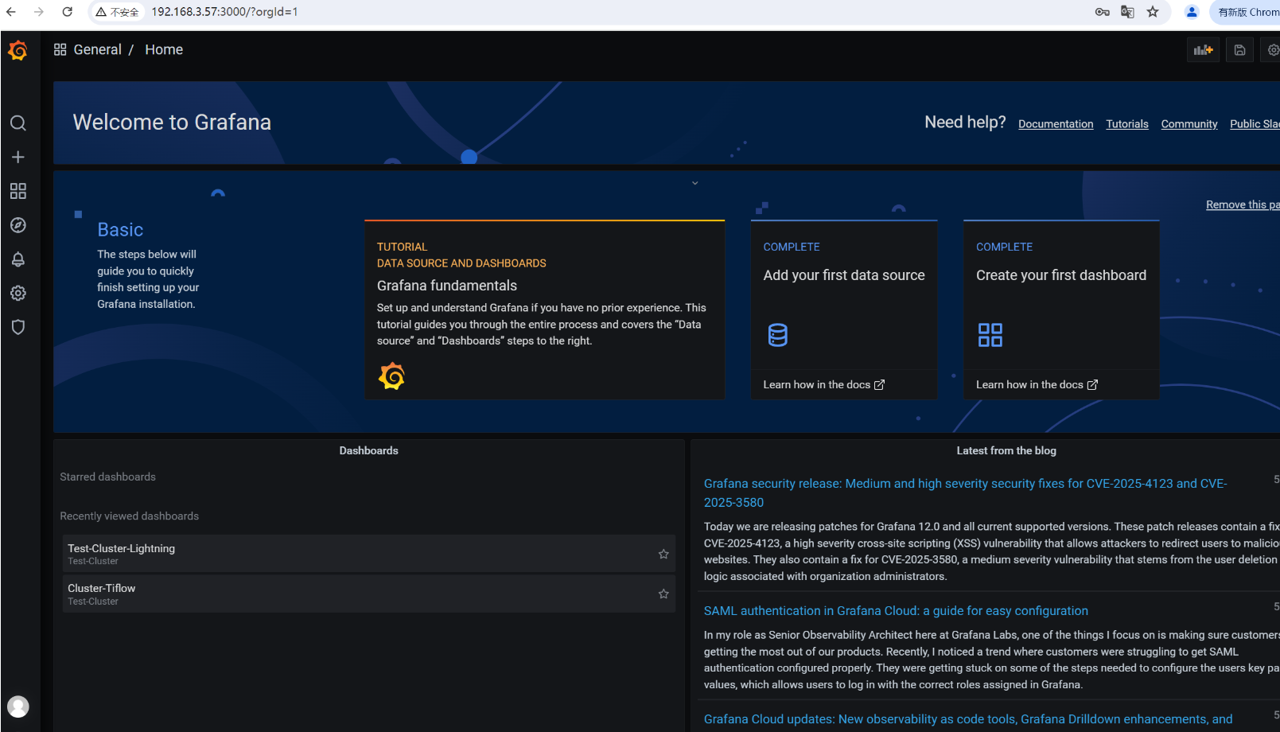The height and width of the screenshot is (732, 1280).
Task: Click the Chrome update available button
Action: coord(1246,12)
